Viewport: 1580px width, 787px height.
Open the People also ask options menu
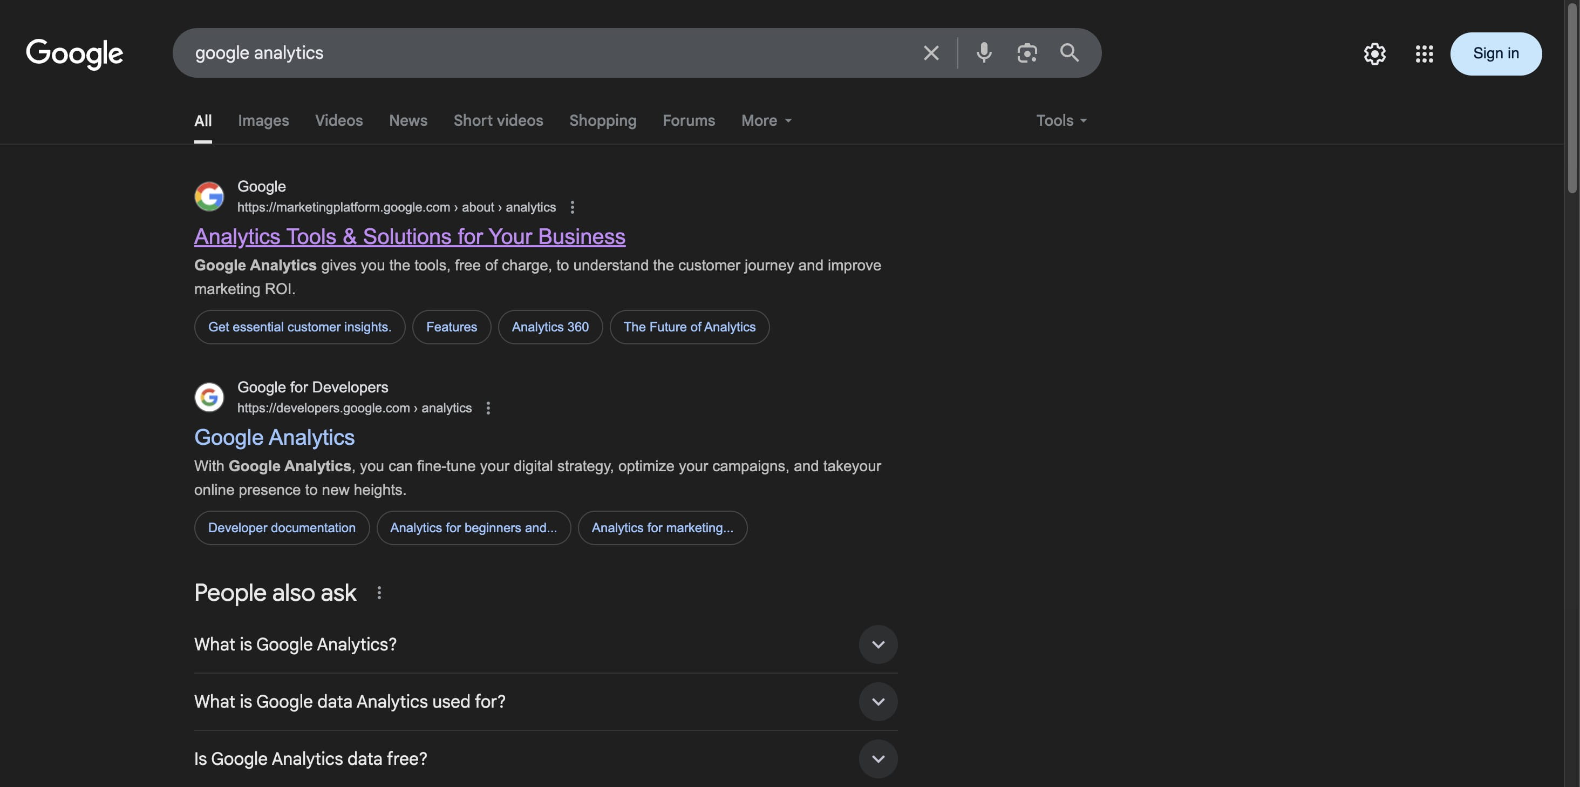pos(379,593)
